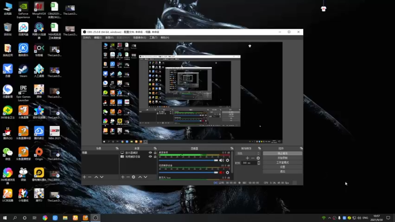Add a new scene with plus icon

point(84,177)
